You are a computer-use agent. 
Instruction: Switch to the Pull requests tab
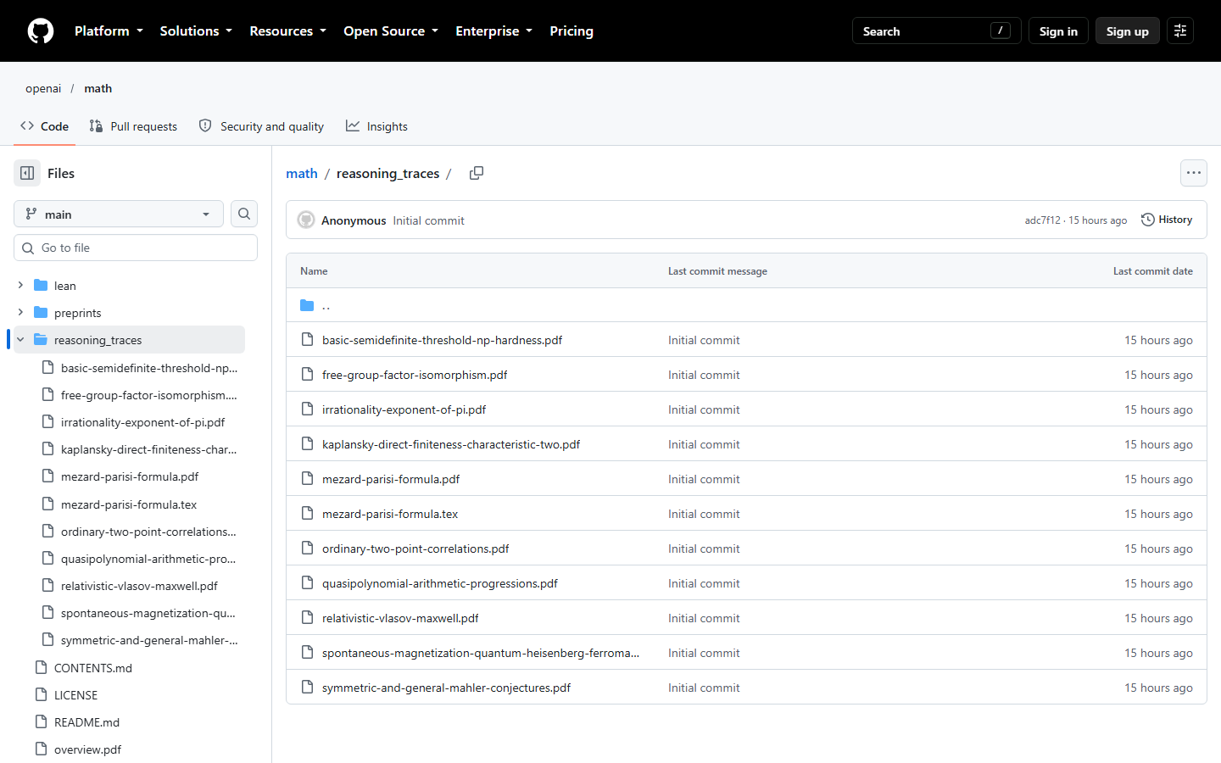(x=133, y=126)
